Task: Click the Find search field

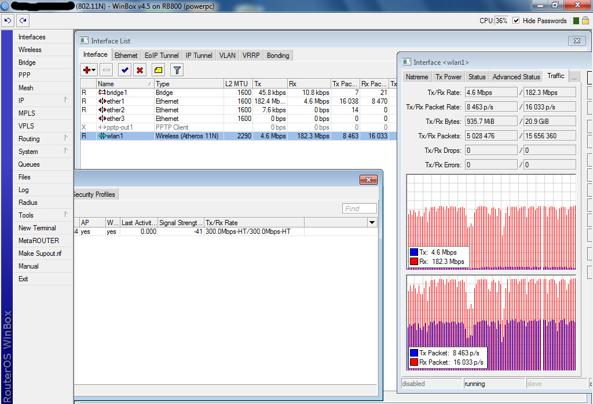Action: pos(359,208)
